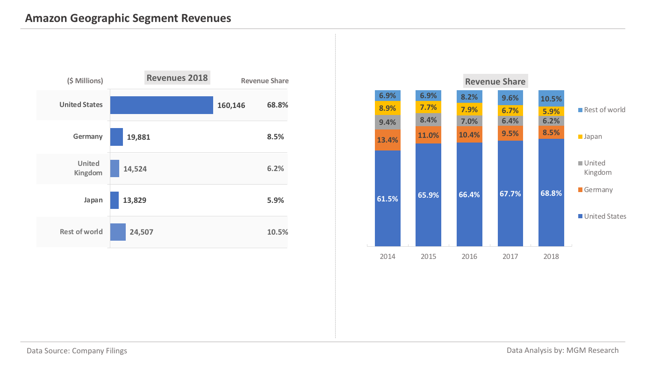This screenshot has height=365, width=646.
Task: Click the Germany row label in the bar chart
Action: (x=88, y=136)
